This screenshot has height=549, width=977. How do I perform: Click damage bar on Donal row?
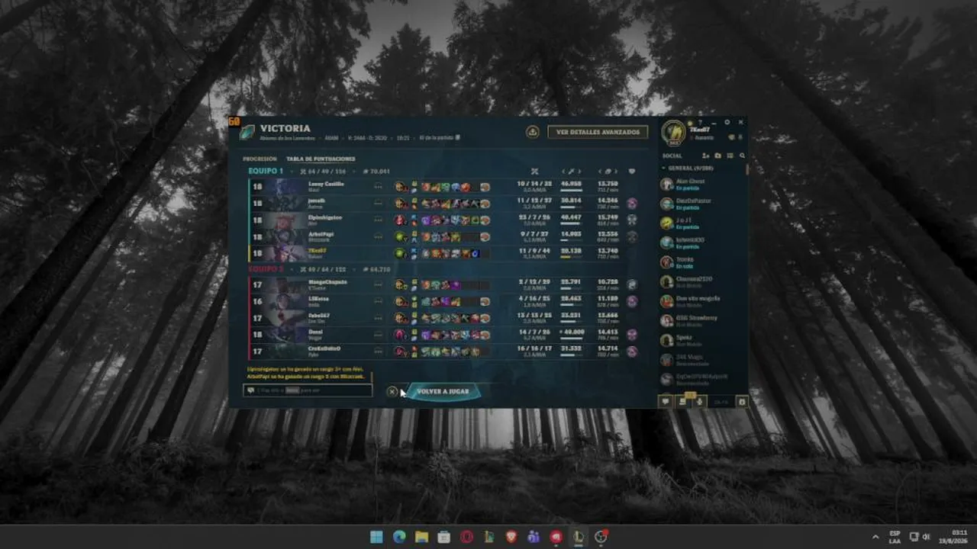click(x=570, y=338)
